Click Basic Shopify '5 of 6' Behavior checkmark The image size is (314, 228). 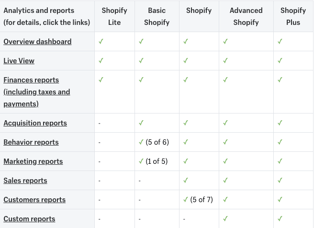141,142
